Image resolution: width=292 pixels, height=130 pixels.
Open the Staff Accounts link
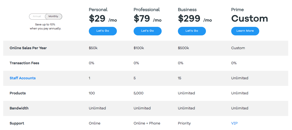23,78
